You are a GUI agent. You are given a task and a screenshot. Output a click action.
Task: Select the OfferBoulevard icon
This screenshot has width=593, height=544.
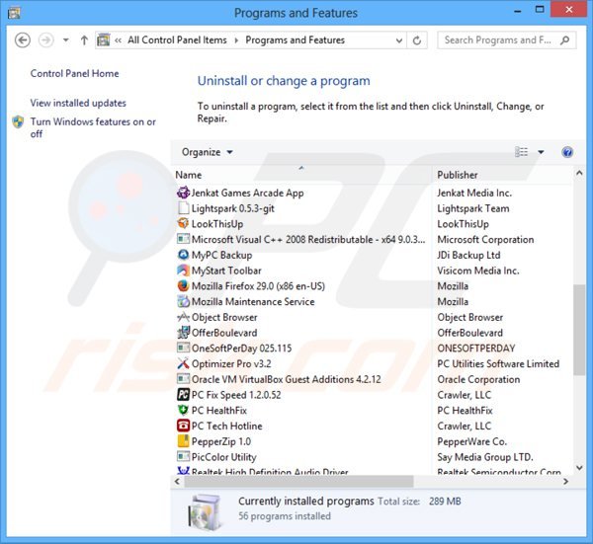coord(183,333)
